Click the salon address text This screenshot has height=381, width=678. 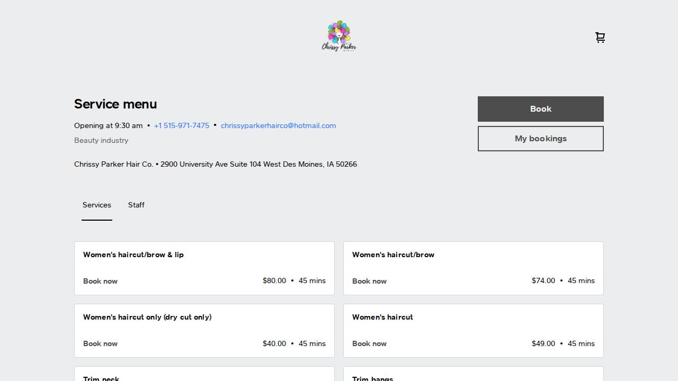click(216, 164)
